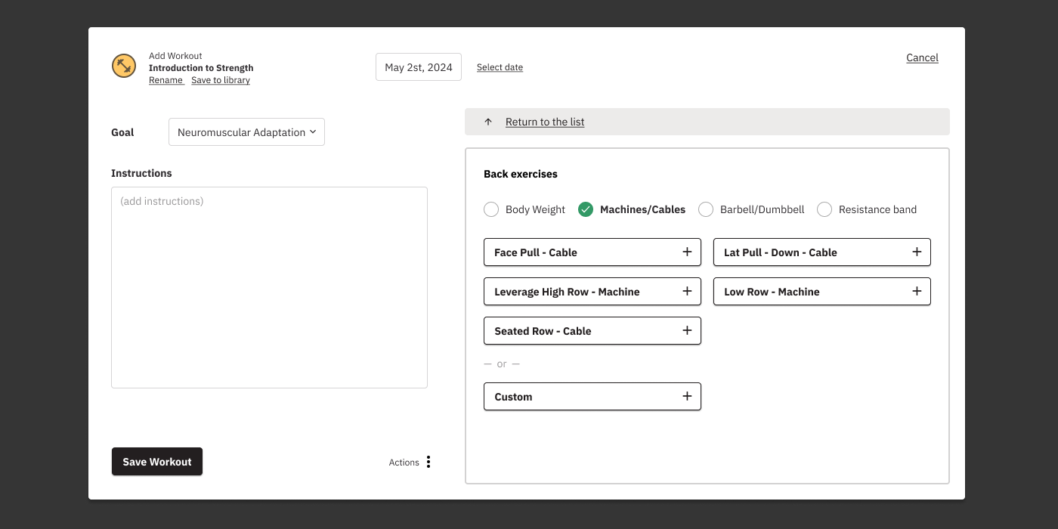Viewport: 1058px width, 529px height.
Task: Click the dumbbell workout icon
Action: coord(124,67)
